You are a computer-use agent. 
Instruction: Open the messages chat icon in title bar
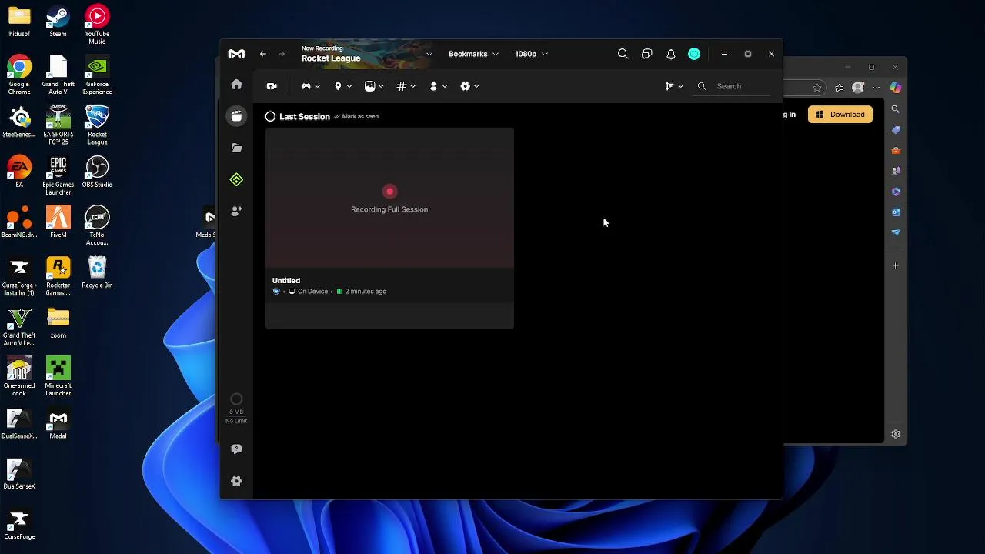coord(646,54)
